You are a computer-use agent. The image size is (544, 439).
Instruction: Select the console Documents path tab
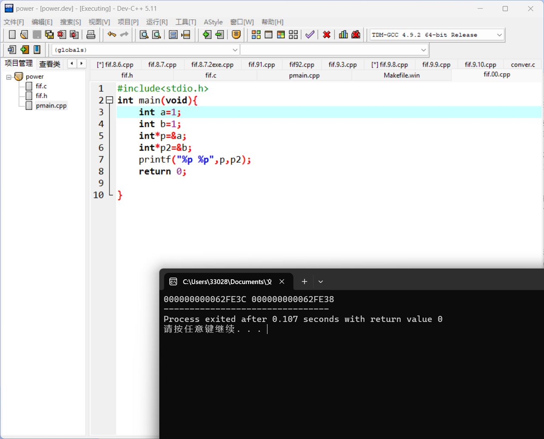tap(227, 281)
